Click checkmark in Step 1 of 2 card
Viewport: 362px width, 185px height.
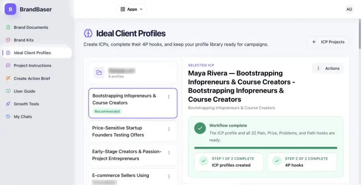pos(204,161)
